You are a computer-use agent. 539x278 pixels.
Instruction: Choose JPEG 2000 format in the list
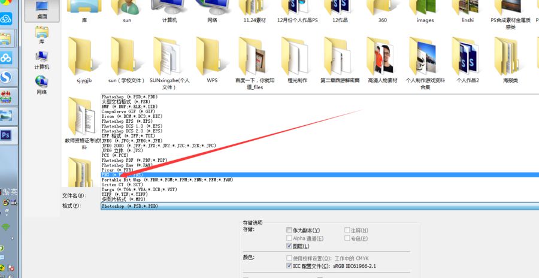pyautogui.click(x=320, y=146)
